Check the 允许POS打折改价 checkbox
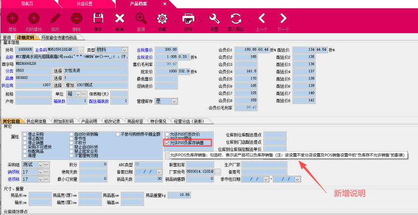Viewport: 418px width, 215px height. pos(167,134)
